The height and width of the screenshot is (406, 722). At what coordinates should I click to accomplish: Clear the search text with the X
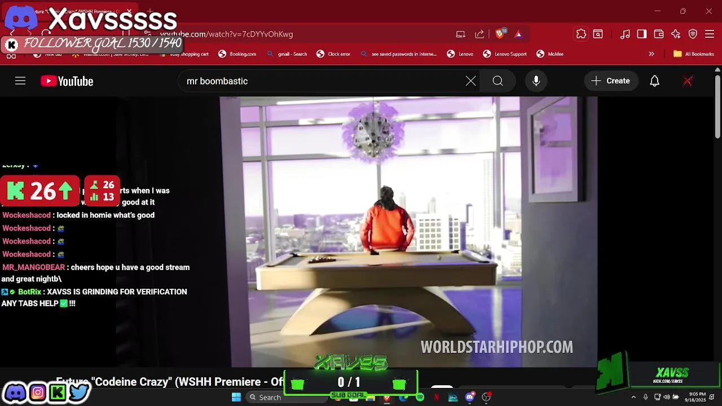pyautogui.click(x=471, y=81)
